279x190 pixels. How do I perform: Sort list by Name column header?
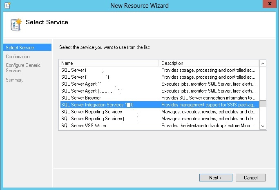(x=109, y=63)
